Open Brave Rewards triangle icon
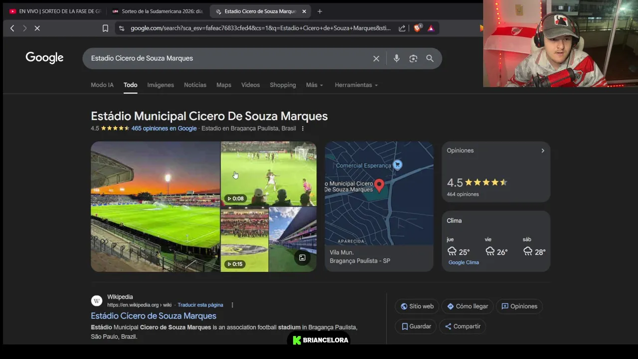The width and height of the screenshot is (638, 359). tap(431, 28)
